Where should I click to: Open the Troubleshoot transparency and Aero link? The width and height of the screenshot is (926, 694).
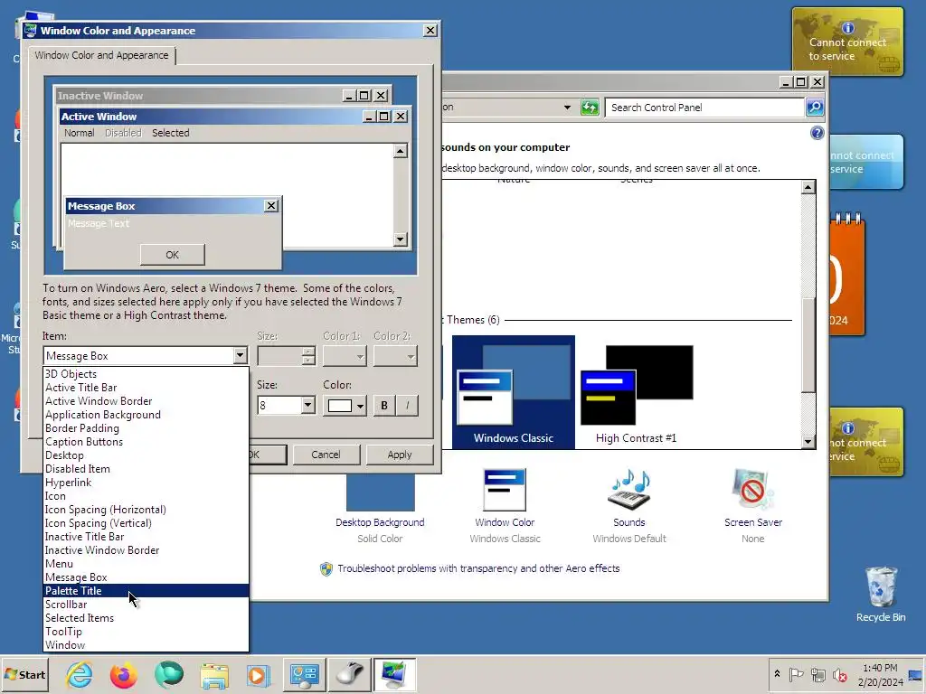(x=478, y=569)
